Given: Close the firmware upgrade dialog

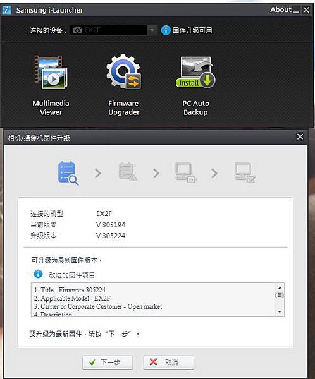Looking at the screenshot, I should click(x=300, y=137).
